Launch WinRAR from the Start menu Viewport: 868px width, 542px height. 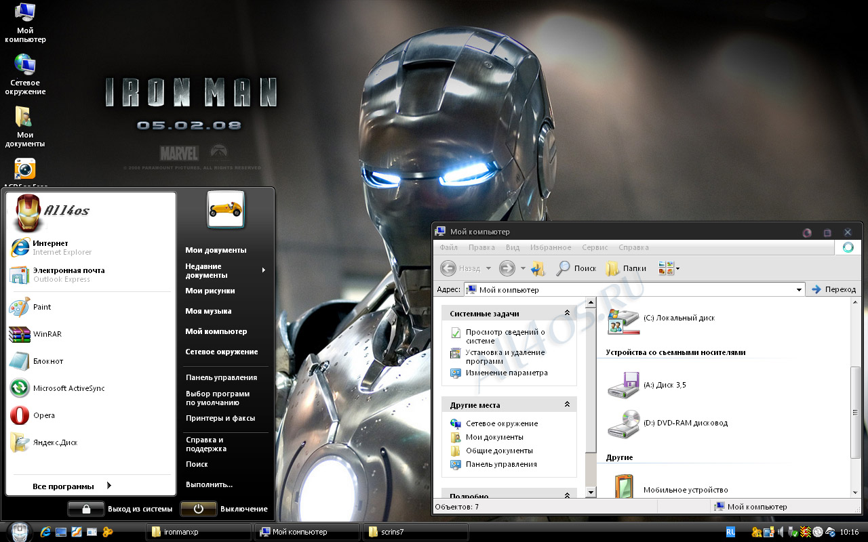point(35,334)
